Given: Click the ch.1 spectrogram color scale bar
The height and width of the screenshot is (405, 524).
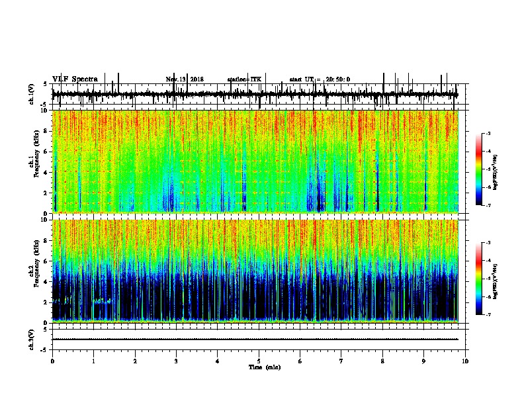Looking at the screenshot, I should pos(478,169).
